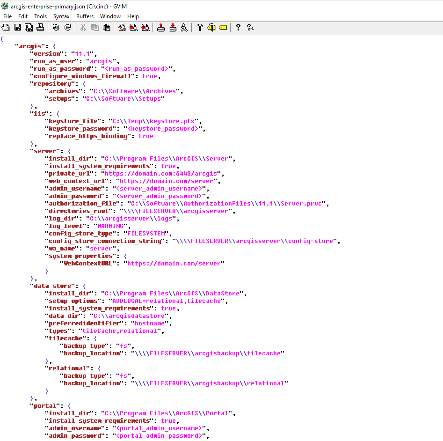Click the "WebContextURL" key
This screenshot has width=443, height=441.
(x=88, y=264)
